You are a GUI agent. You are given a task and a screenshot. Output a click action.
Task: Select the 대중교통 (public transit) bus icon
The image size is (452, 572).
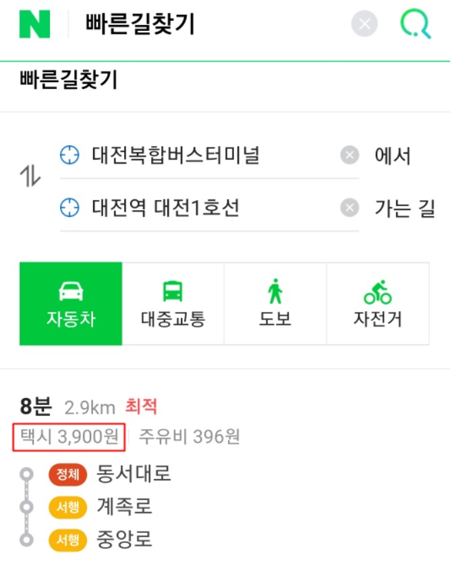173,288
